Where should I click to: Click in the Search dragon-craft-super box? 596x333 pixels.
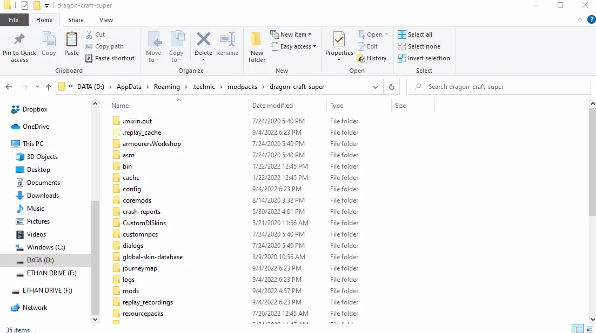pyautogui.click(x=499, y=87)
